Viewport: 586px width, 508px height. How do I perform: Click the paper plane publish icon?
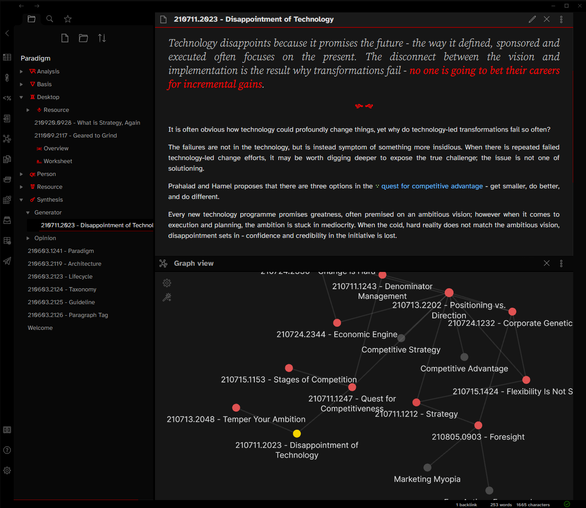[x=7, y=261]
